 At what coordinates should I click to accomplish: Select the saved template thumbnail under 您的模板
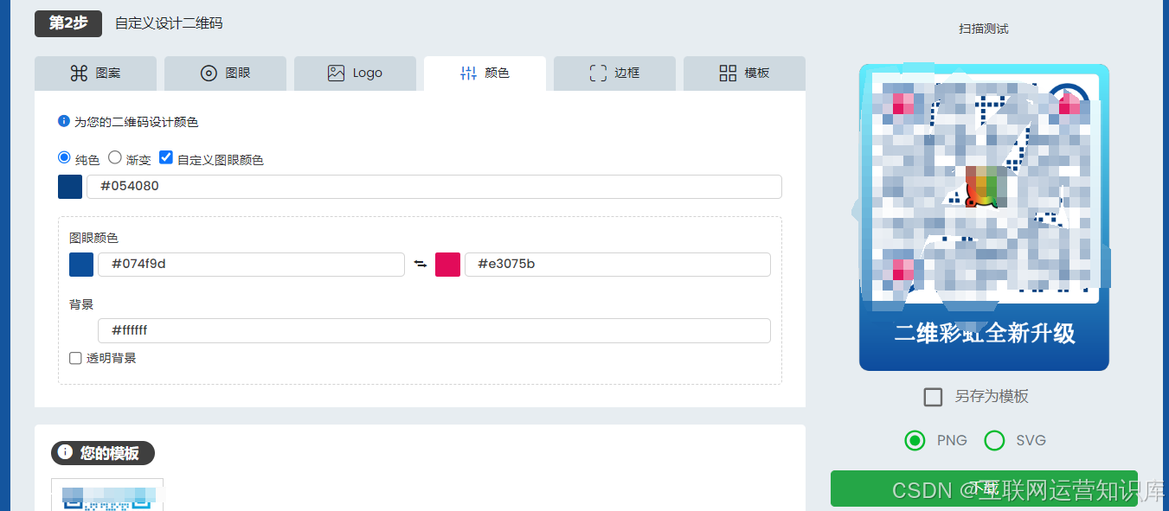(x=107, y=495)
